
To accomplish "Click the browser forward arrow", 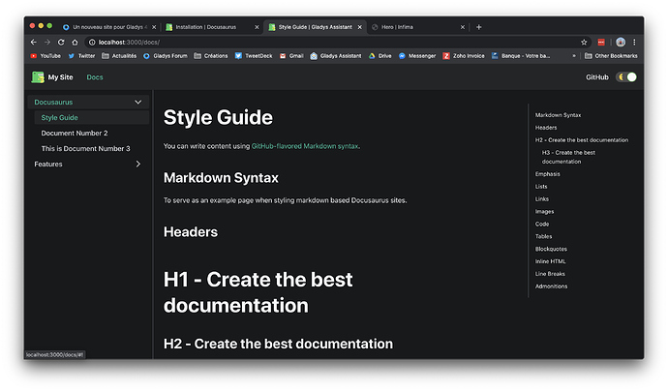I will [x=47, y=43].
